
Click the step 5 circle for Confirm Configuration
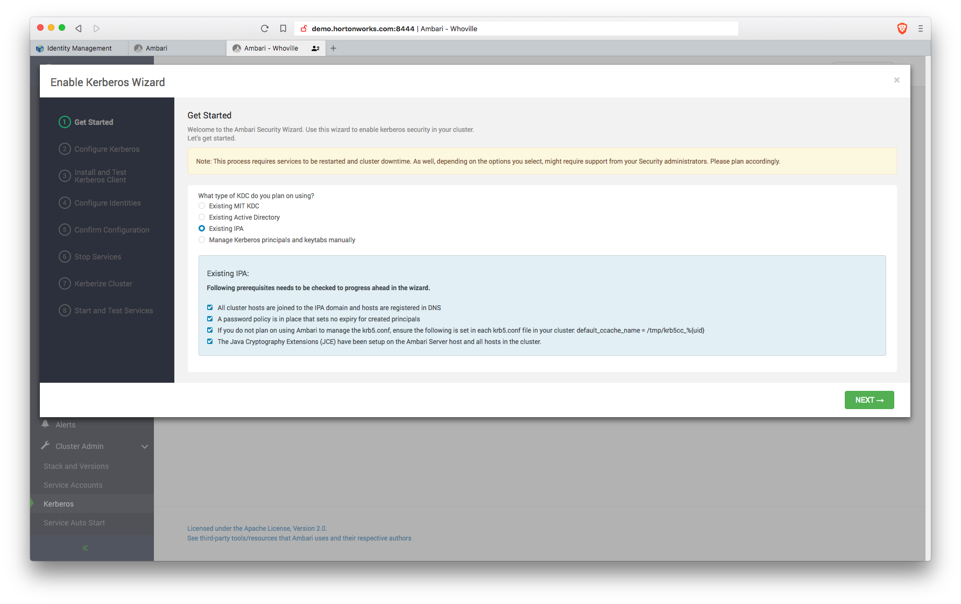(x=65, y=230)
